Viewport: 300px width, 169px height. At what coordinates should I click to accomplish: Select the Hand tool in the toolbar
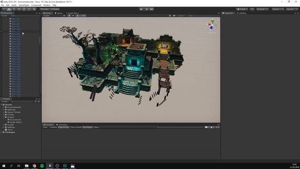(x=4, y=9)
